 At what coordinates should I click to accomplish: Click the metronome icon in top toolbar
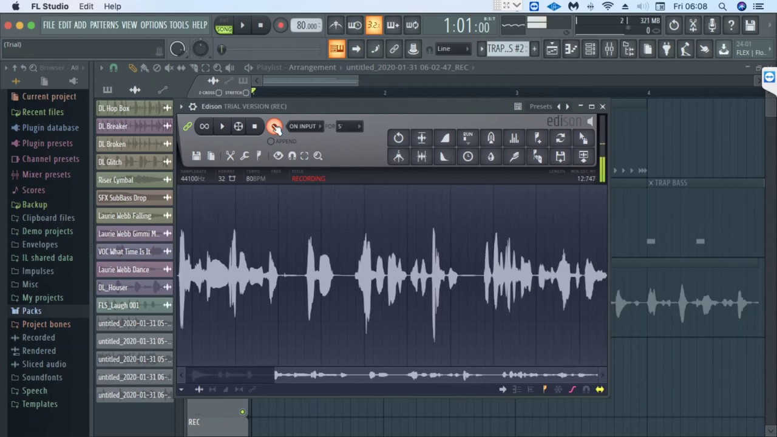point(336,25)
